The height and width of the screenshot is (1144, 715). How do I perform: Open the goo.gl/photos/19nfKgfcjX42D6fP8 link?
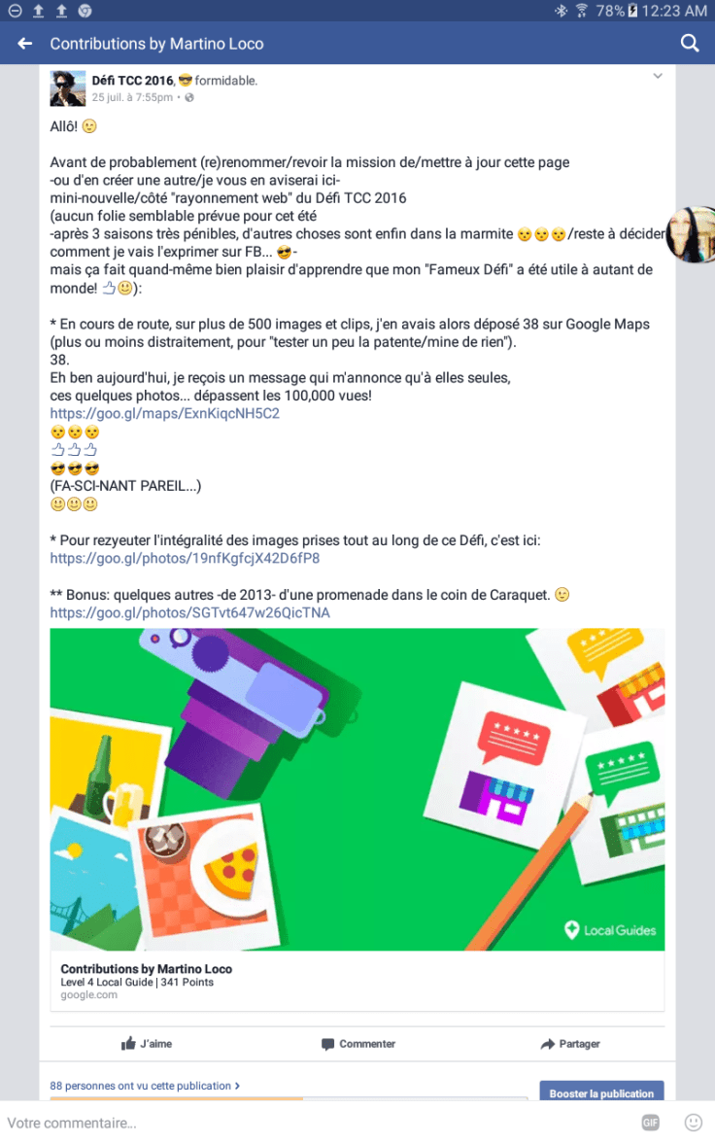185,558
